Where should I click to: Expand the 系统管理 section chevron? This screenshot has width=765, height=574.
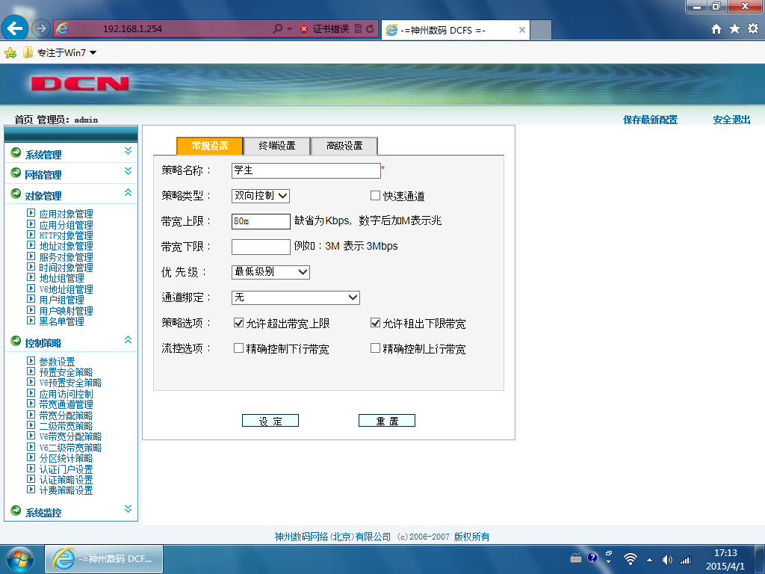(128, 151)
